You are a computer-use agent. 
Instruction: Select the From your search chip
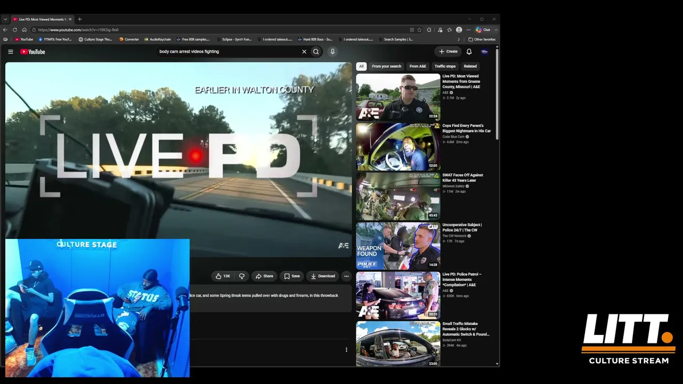tap(386, 66)
